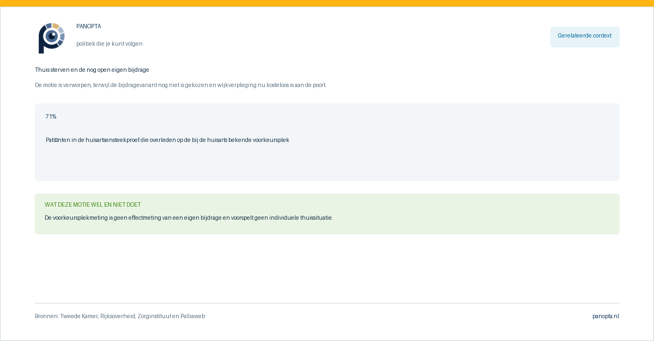
Task: Click Rijksoverheid in the footer sources
Action: [117, 316]
